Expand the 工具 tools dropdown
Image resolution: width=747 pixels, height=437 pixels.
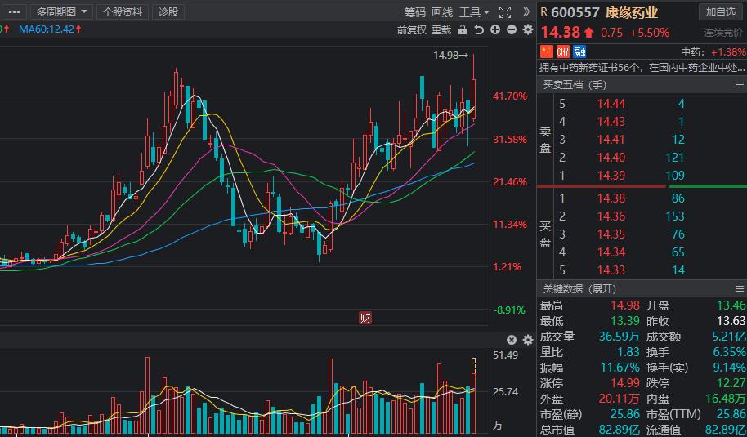(474, 11)
